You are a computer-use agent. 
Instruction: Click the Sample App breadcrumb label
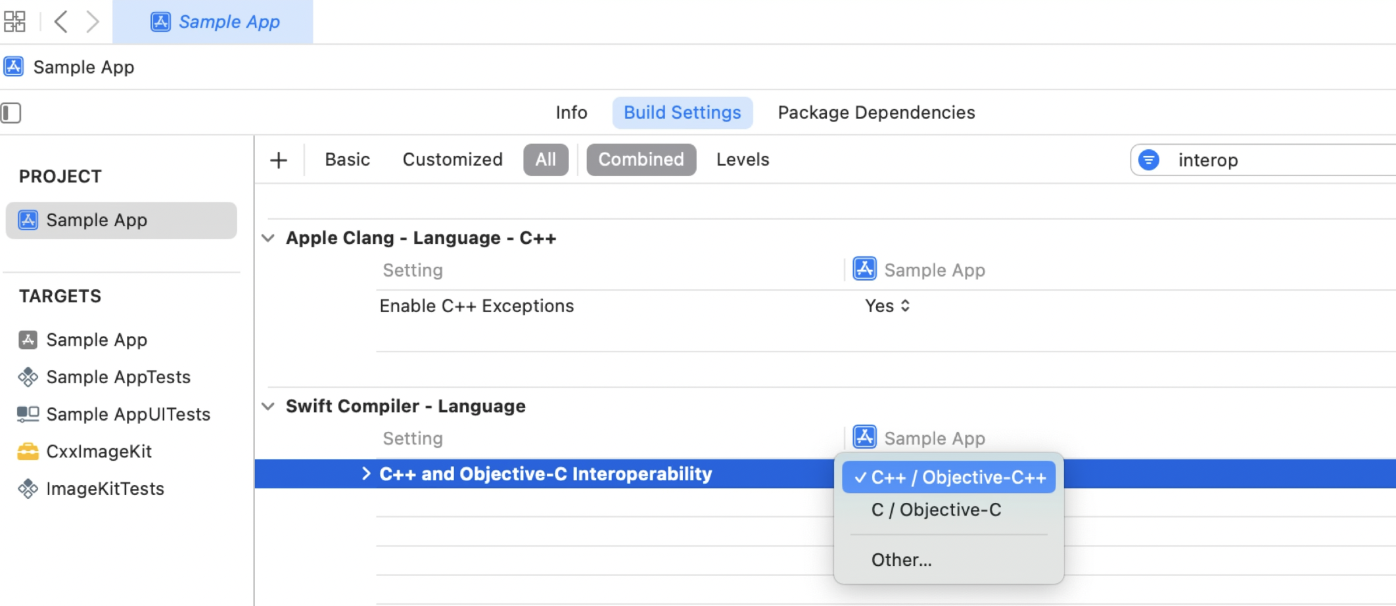tap(83, 67)
